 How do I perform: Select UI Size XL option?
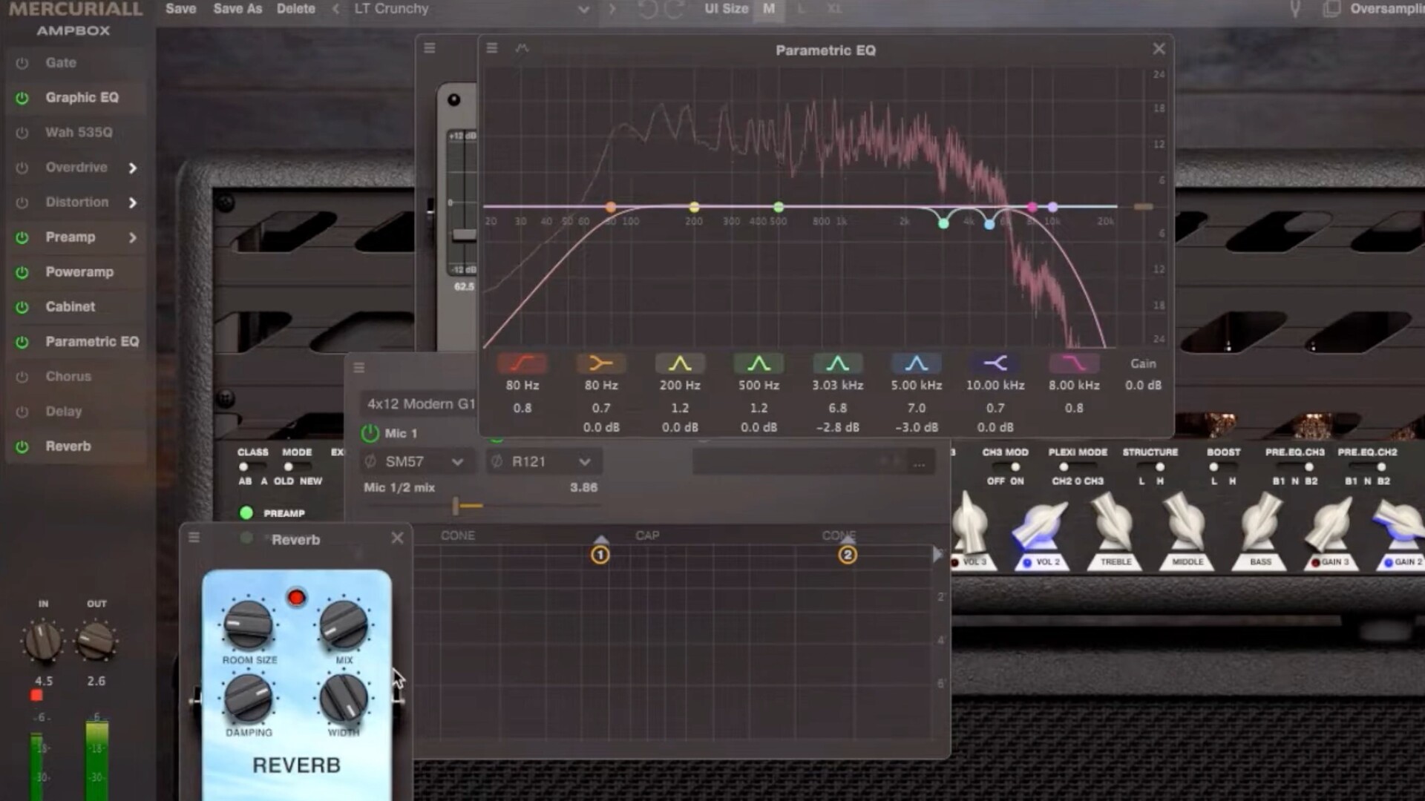[835, 9]
